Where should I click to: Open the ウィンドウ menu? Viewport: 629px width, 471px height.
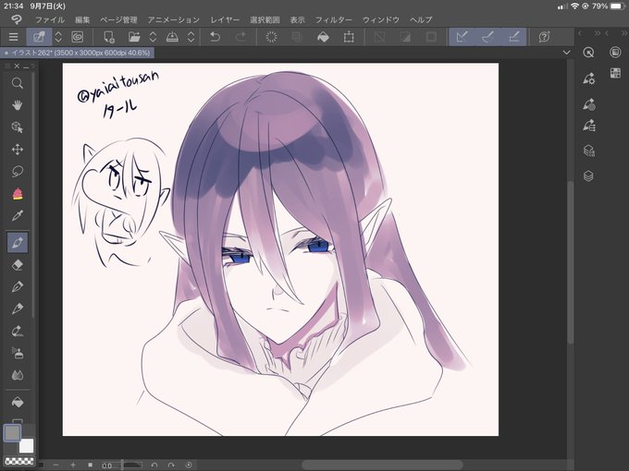(x=381, y=20)
